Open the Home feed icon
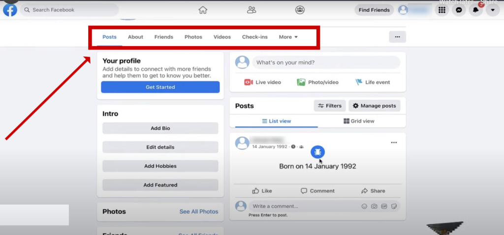Viewport: 504px width, 235px height. (x=203, y=10)
